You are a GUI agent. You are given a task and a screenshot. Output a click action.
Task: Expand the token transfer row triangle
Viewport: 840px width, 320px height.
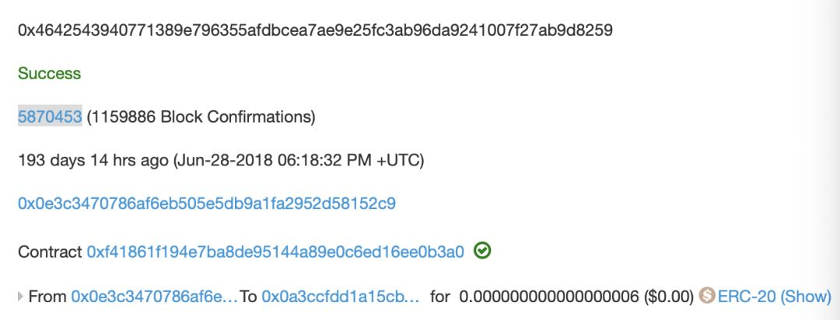[21, 296]
